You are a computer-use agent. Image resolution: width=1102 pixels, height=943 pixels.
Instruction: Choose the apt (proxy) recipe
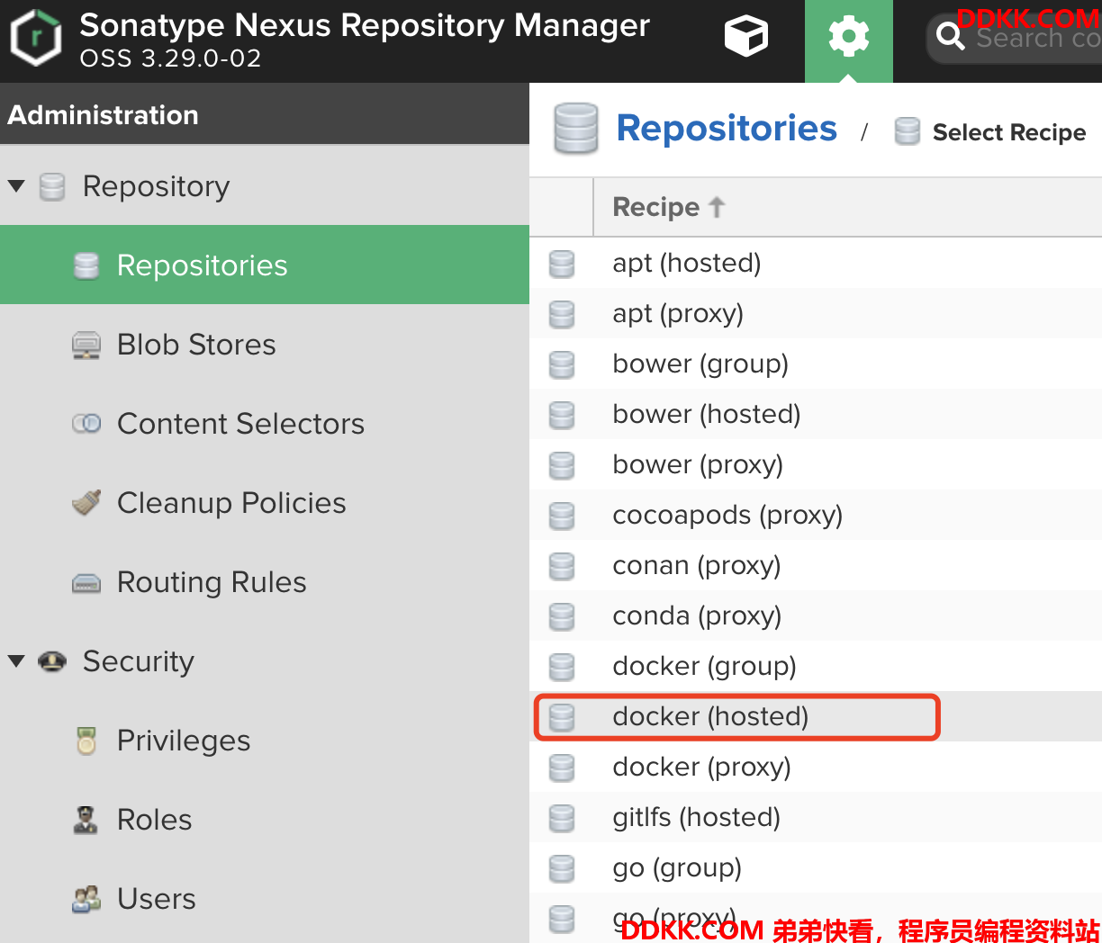(816, 313)
